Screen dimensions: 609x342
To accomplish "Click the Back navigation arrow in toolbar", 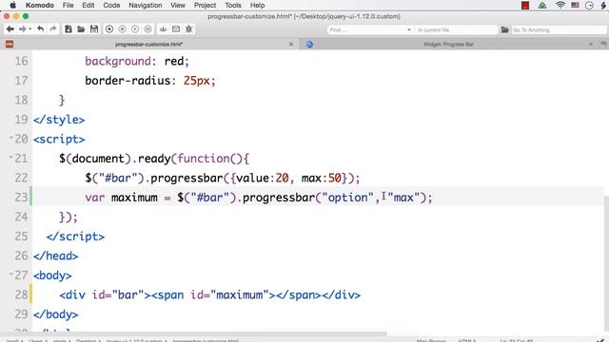I will point(10,29).
